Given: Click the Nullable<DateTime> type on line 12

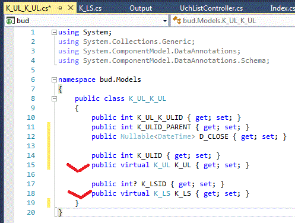Looking at the screenshot, I should click(158, 136).
